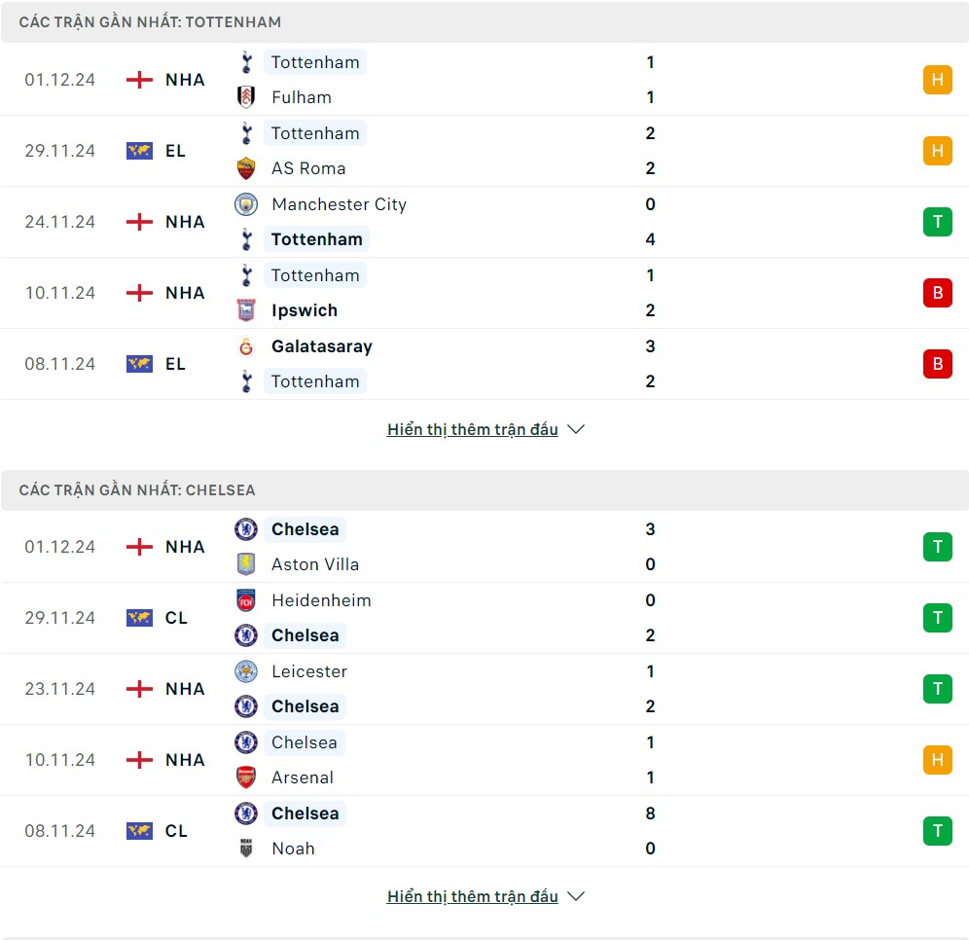
Task: Expand more Chelsea matches with the chevron
Action: pyautogui.click(x=576, y=896)
